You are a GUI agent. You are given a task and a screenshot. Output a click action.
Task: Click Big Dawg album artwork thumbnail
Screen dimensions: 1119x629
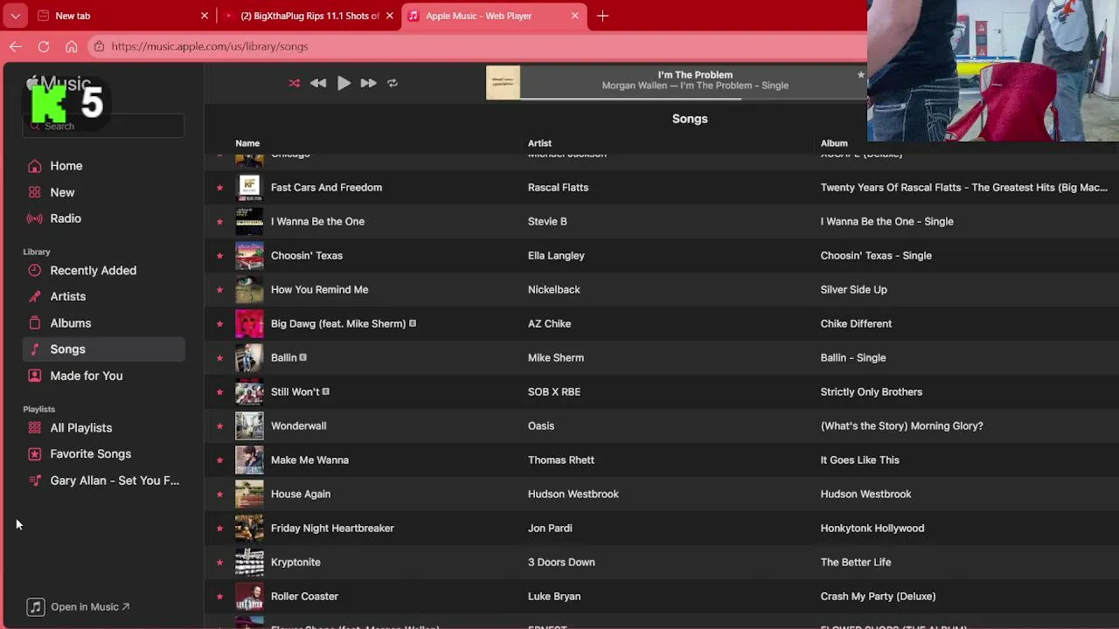pos(249,324)
